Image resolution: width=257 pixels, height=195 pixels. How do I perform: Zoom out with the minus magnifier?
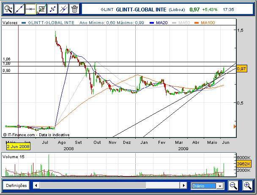pyautogui.click(x=233, y=186)
